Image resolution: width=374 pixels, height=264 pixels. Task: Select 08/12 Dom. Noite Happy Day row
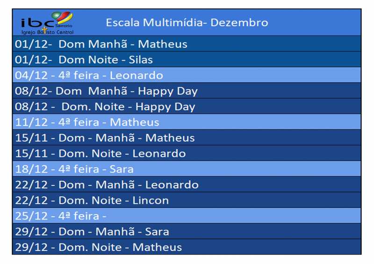pyautogui.click(x=187, y=107)
